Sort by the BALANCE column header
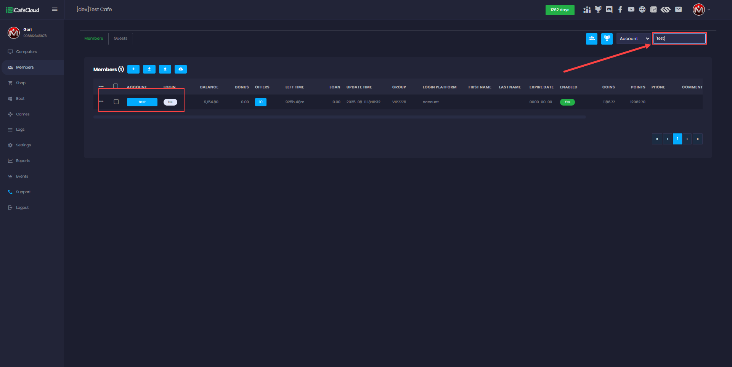The width and height of the screenshot is (732, 367). (x=209, y=87)
